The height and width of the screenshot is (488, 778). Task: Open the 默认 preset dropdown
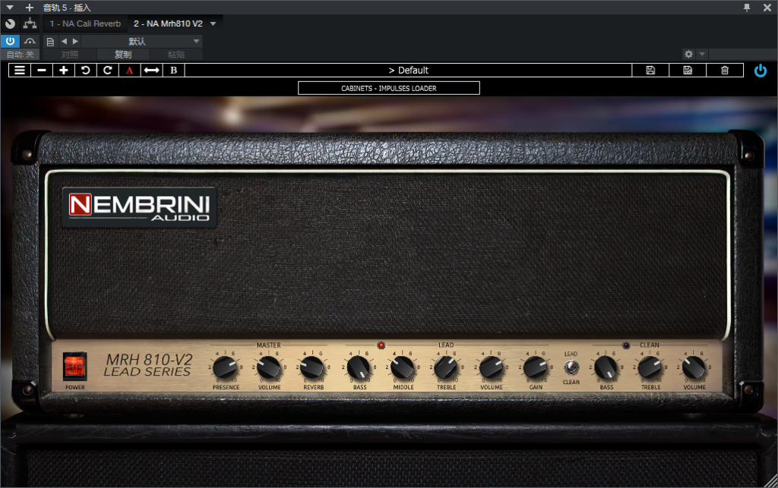pos(142,42)
